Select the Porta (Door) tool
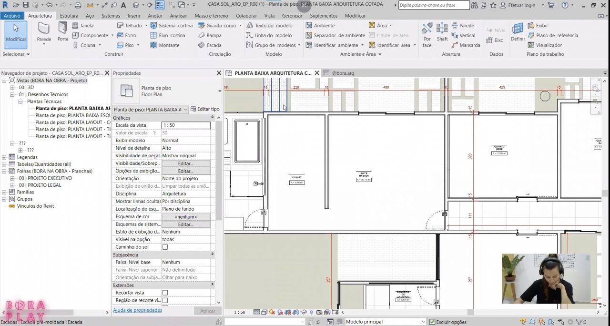610x326 pixels. (62, 33)
